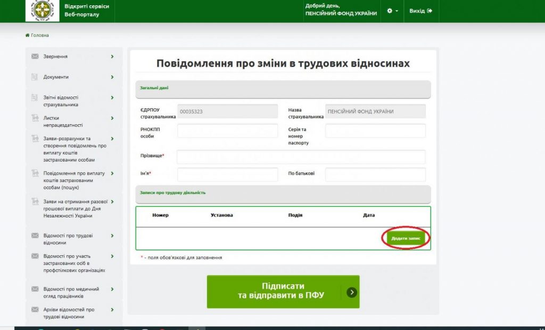Click envelope icon beside Відомості про трудові відносини
The height and width of the screenshot is (330, 545).
pyautogui.click(x=35, y=236)
